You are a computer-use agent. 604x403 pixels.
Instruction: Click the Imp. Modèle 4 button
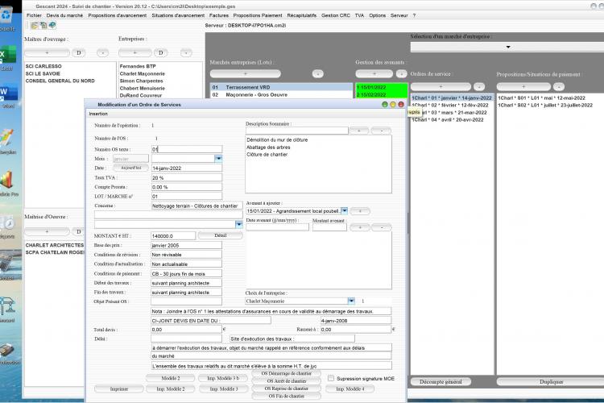(350, 389)
